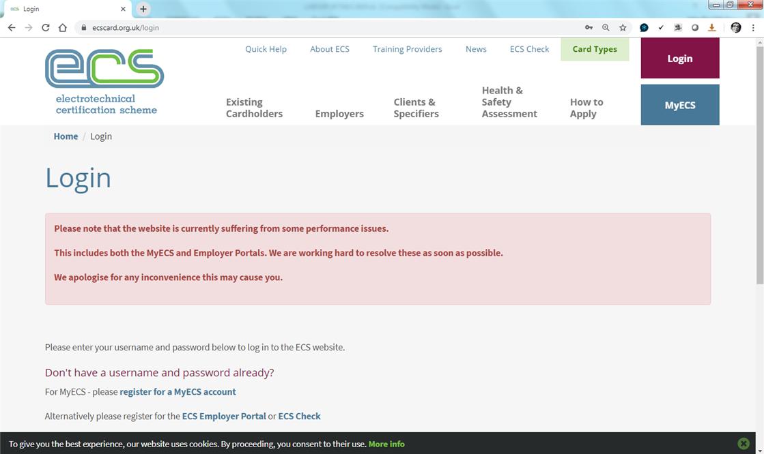The image size is (764, 454).
Task: Open Training Providers menu item
Action: [x=408, y=49]
